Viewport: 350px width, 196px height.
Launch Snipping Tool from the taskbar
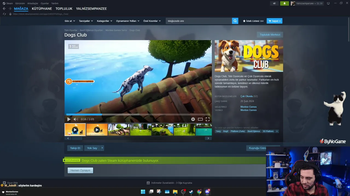pyautogui.click(x=159, y=192)
